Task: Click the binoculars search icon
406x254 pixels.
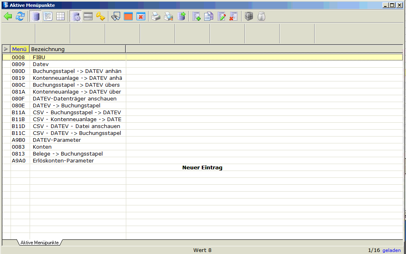Action: coord(116,17)
